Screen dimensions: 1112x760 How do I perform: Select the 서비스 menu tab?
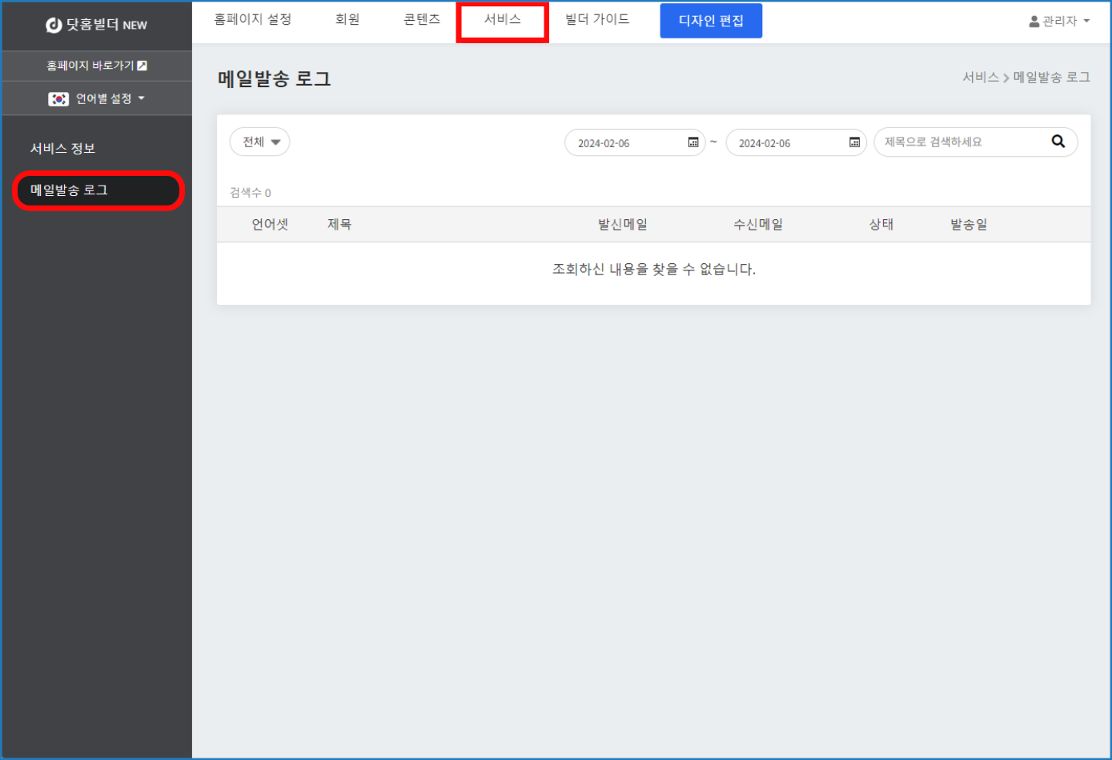coord(502,19)
